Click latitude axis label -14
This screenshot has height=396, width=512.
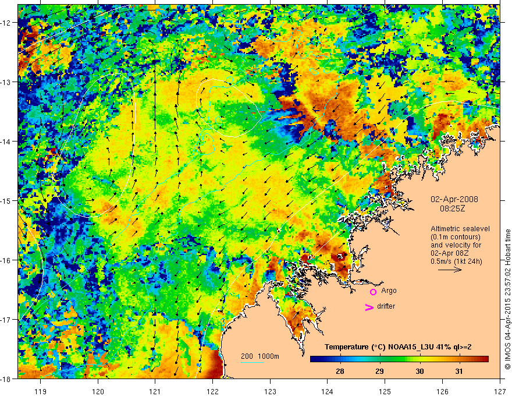coord(6,142)
